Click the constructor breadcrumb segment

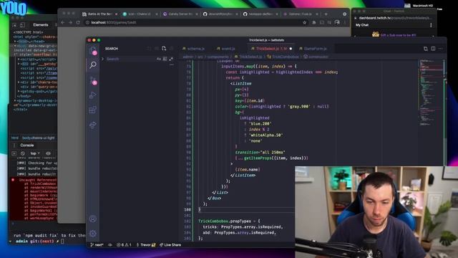[x=316, y=57]
